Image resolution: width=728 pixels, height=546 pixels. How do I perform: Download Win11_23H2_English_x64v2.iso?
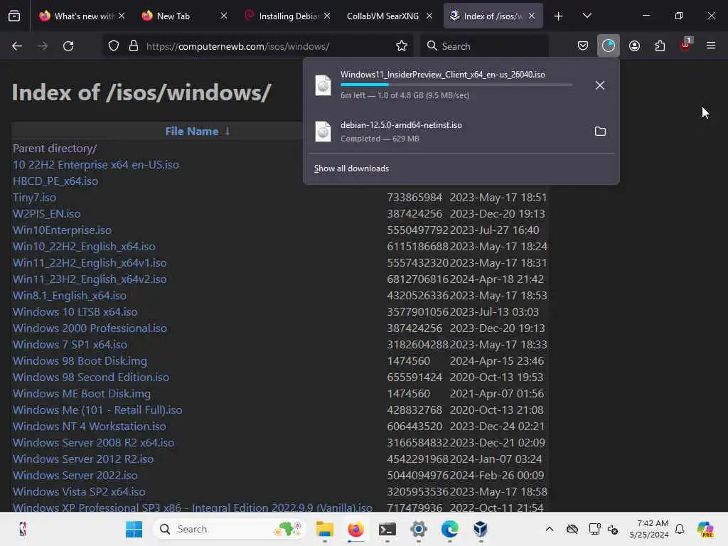click(90, 279)
